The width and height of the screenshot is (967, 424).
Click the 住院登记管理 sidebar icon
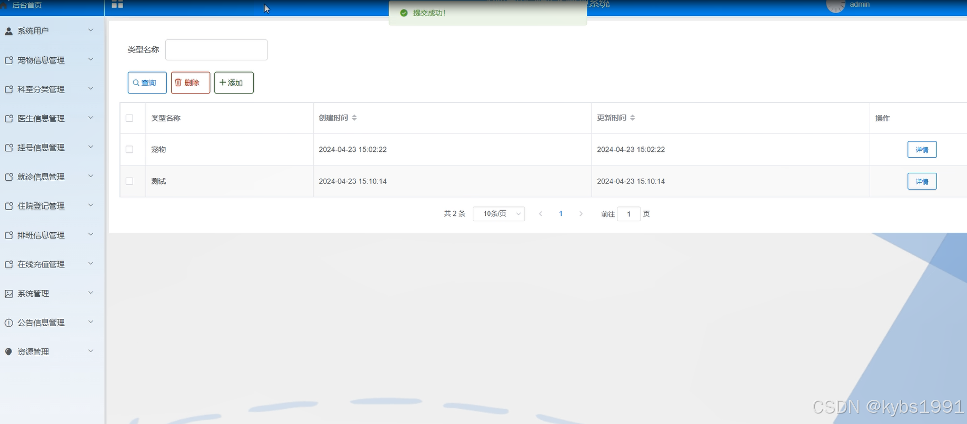[8, 206]
